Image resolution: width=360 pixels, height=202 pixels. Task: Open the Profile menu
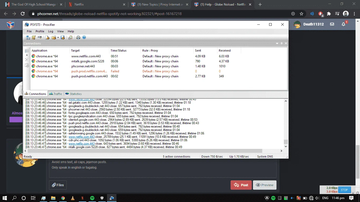click(x=40, y=31)
